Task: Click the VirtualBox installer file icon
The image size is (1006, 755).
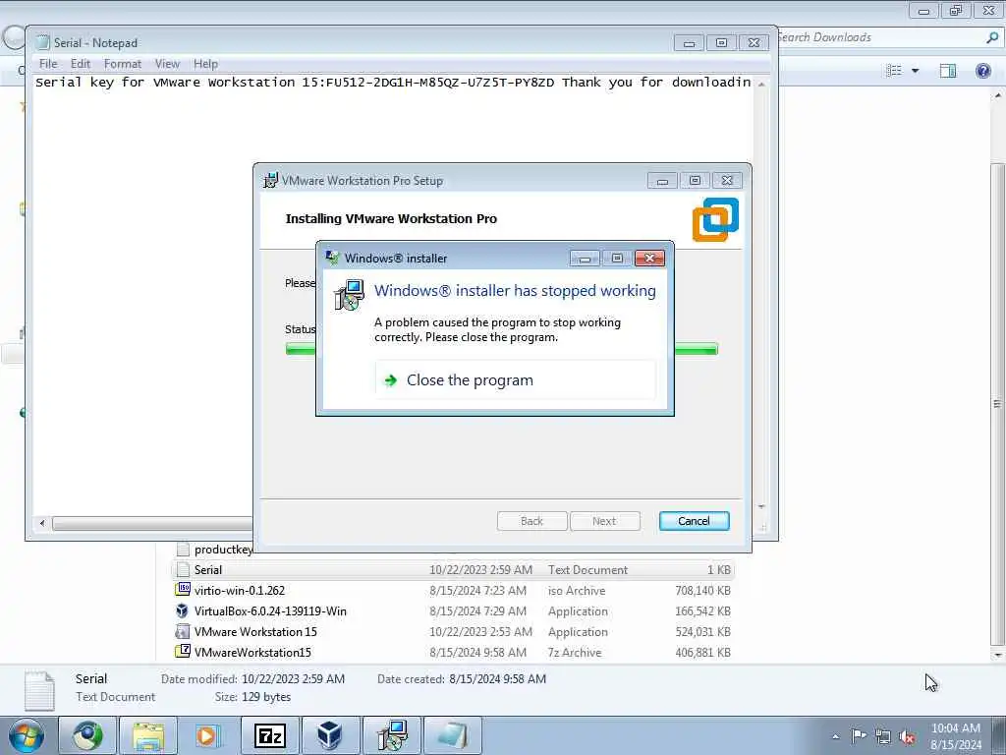Action: tap(182, 610)
